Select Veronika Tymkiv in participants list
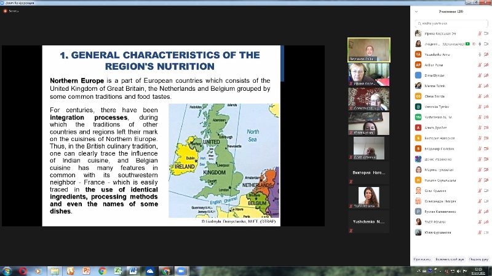492x276 pixels. tap(438, 106)
